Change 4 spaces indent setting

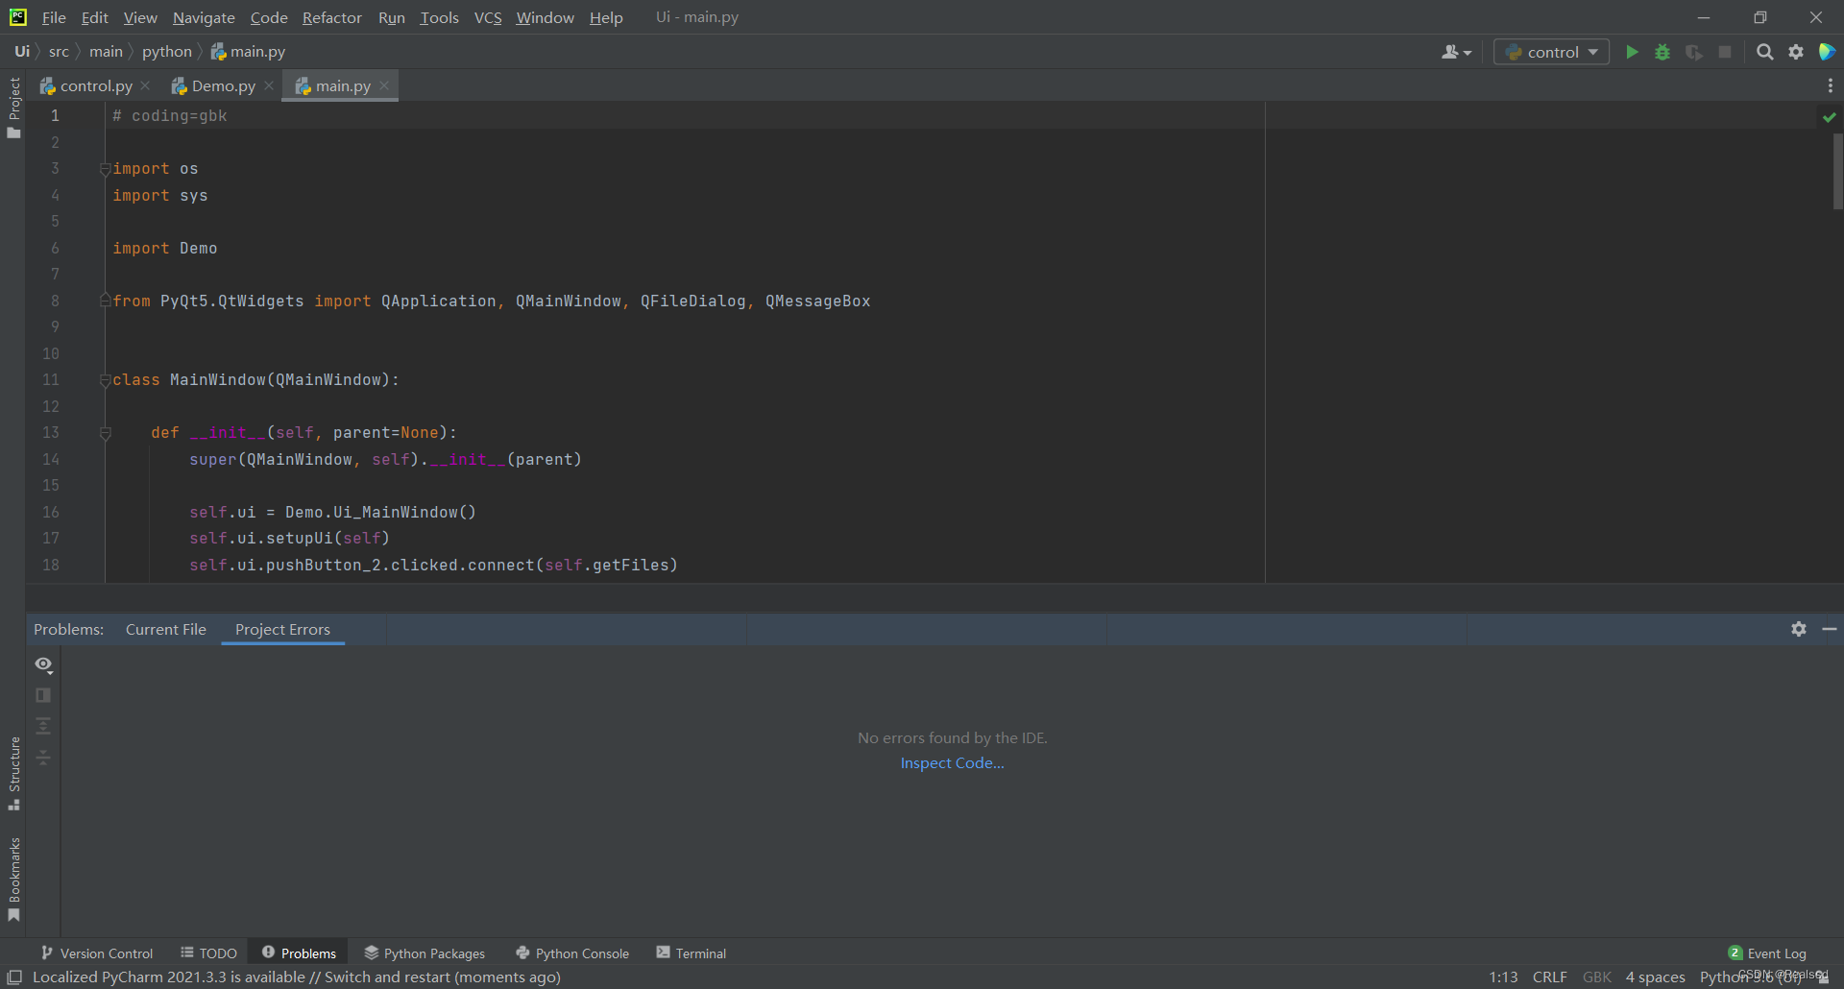1655,977
